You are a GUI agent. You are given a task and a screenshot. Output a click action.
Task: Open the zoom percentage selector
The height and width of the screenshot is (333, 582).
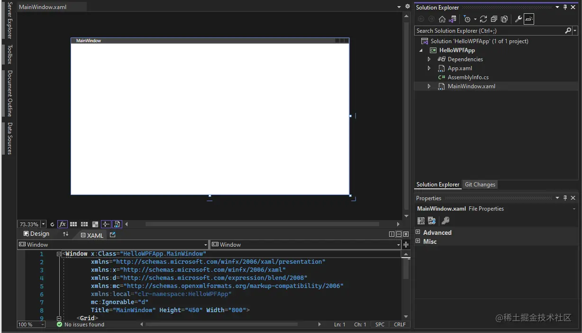43,224
